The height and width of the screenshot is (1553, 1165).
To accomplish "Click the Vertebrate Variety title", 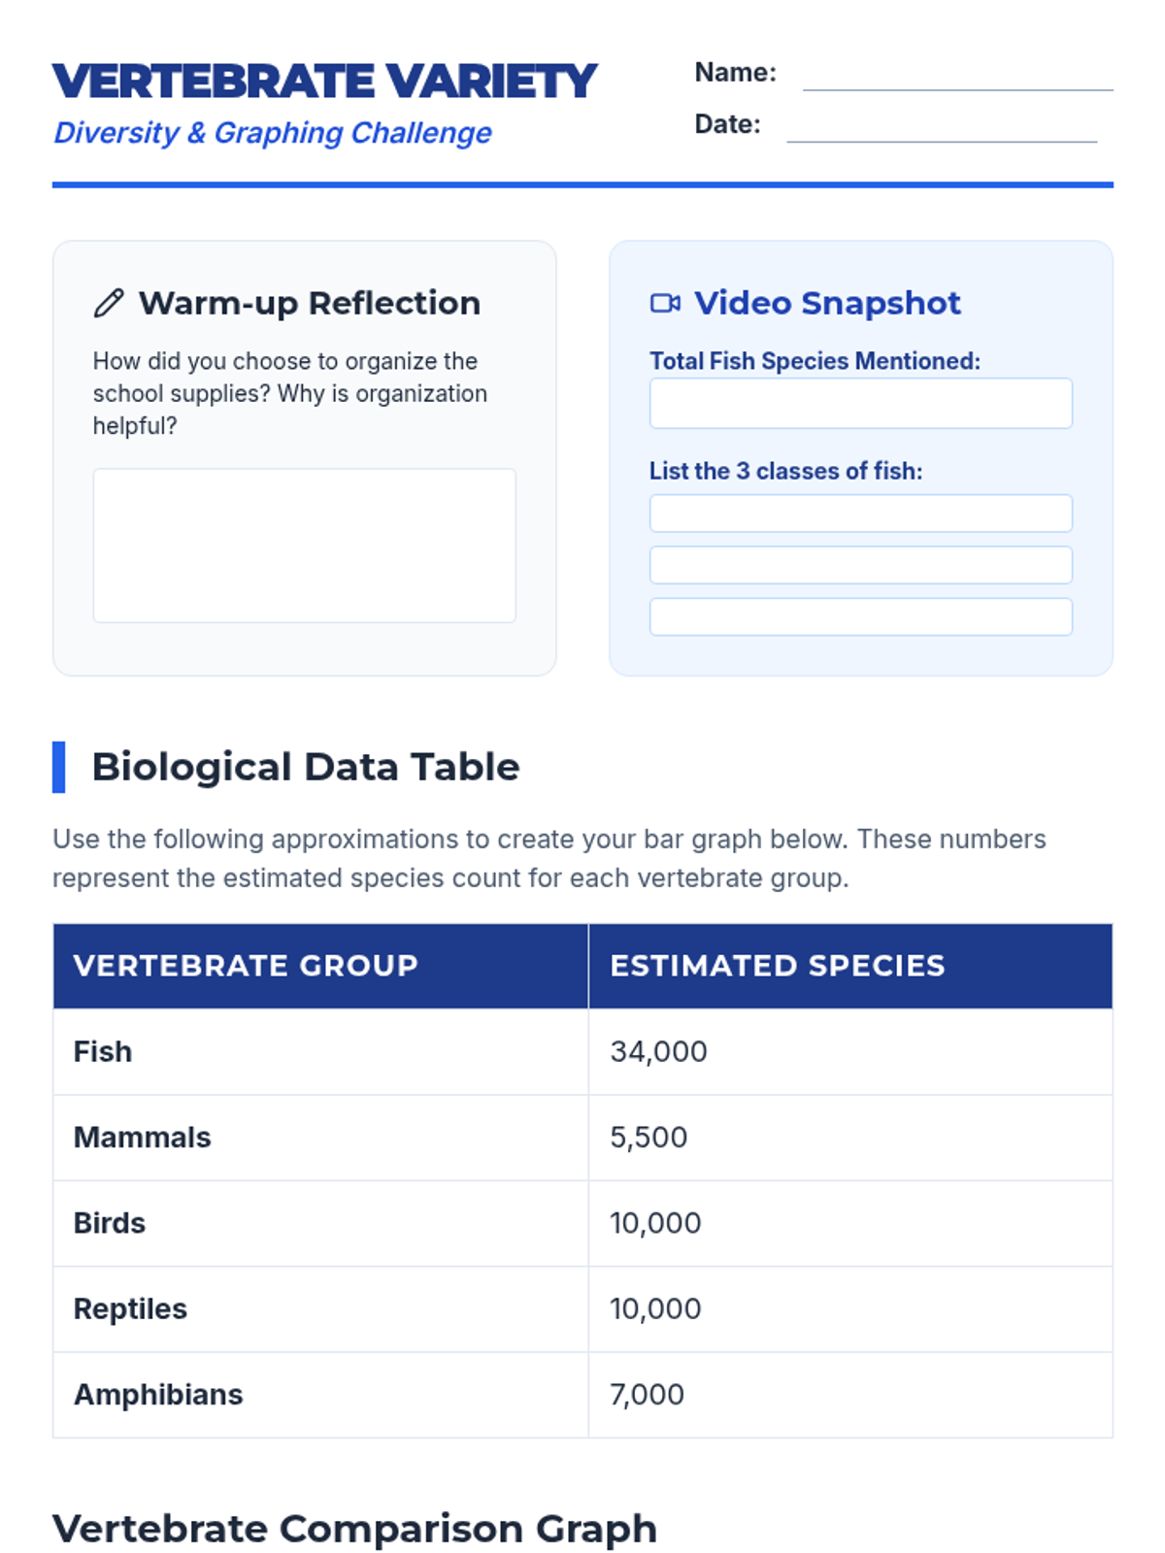I will point(325,82).
